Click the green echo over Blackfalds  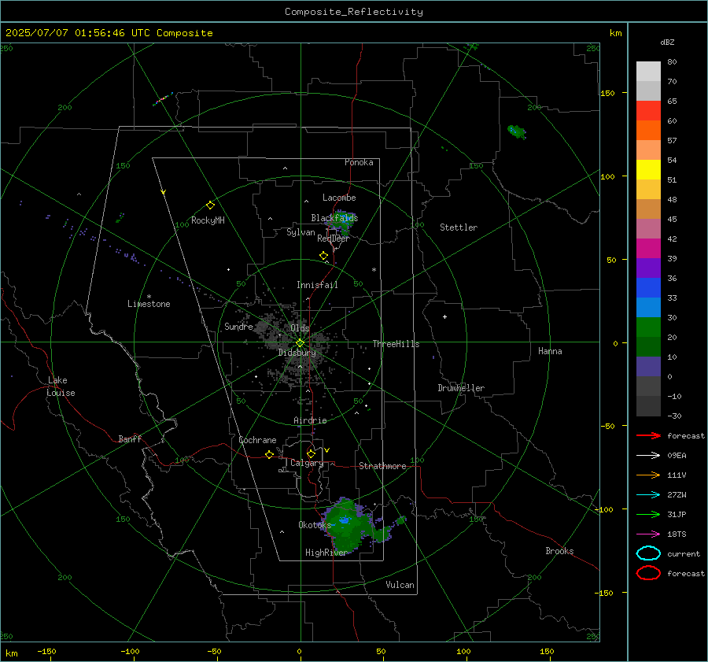[344, 221]
